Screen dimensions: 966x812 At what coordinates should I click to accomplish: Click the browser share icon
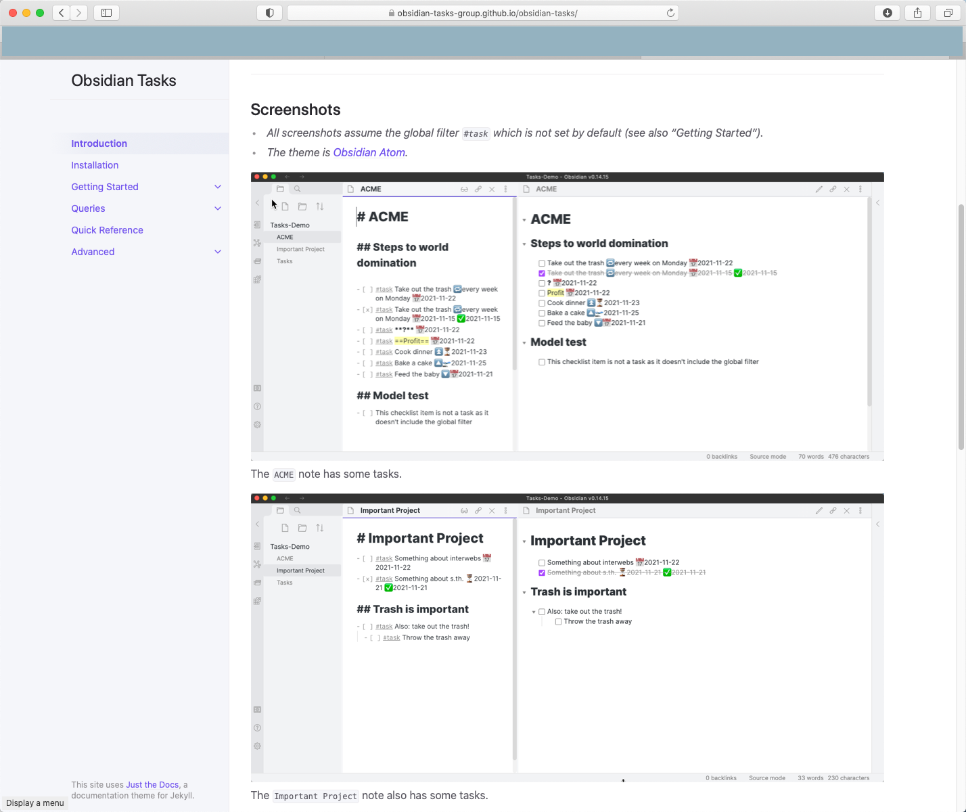pos(917,12)
